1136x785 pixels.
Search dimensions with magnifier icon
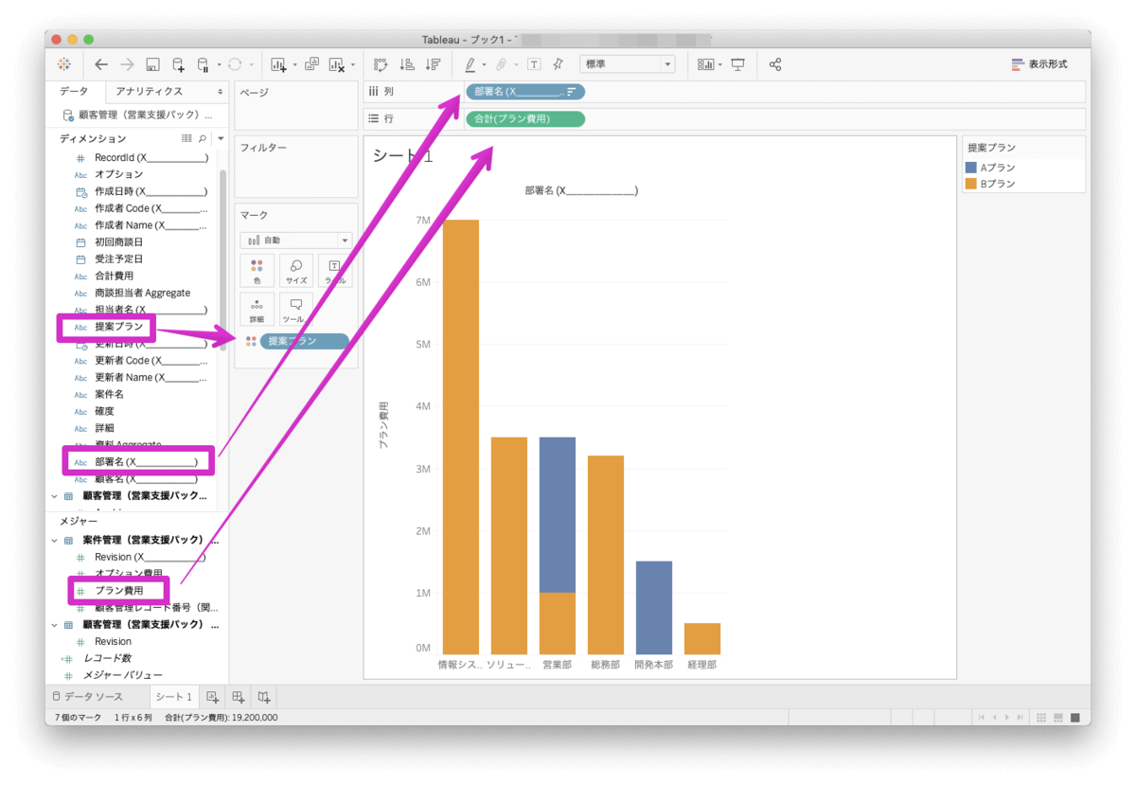coord(203,138)
